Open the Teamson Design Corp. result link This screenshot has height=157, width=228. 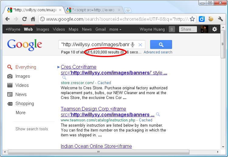point(107,112)
